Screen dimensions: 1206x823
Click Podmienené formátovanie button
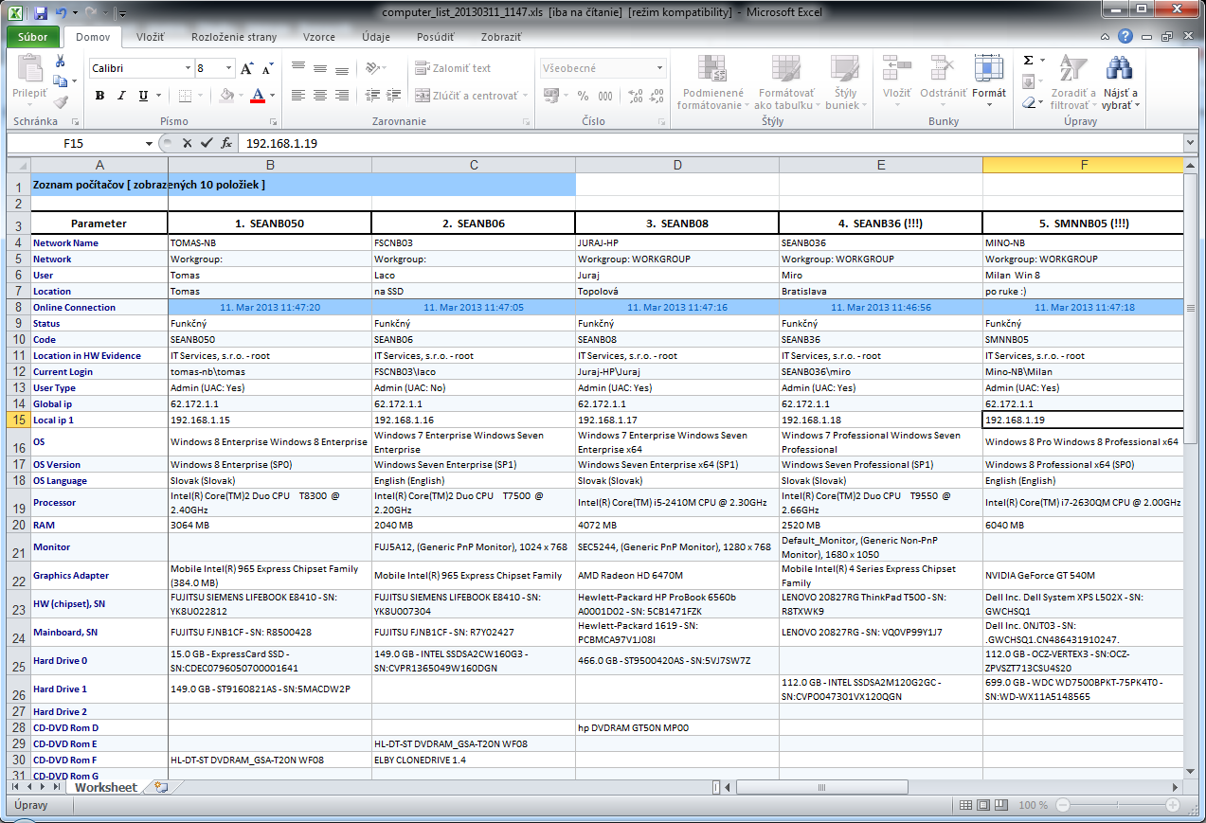[712, 81]
